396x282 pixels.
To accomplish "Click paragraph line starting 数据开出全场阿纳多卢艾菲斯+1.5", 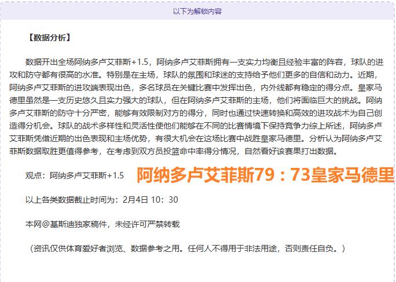I will (x=204, y=62).
